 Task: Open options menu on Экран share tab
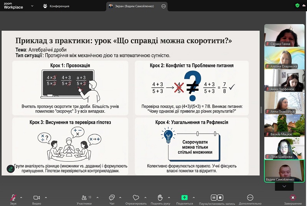point(164,6)
